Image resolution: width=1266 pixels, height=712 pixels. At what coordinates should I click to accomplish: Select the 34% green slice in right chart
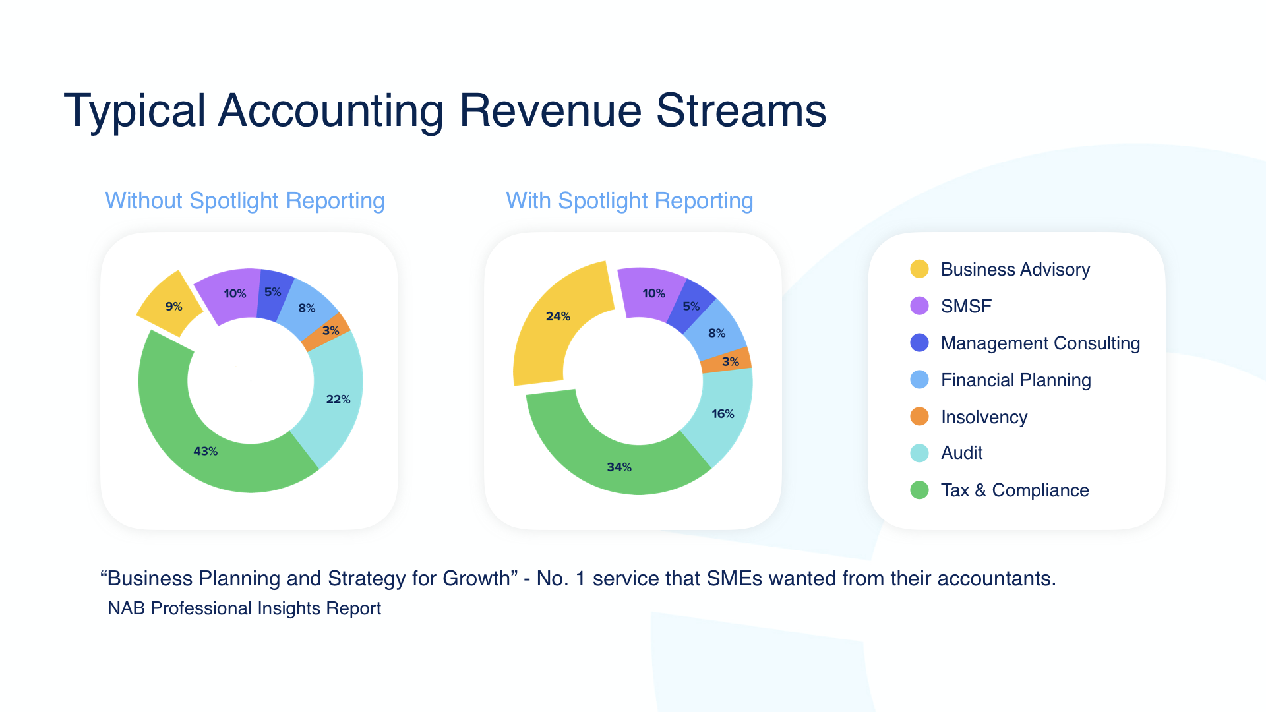point(618,467)
